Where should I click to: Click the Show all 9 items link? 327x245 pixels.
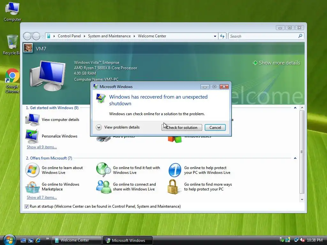tap(42, 147)
